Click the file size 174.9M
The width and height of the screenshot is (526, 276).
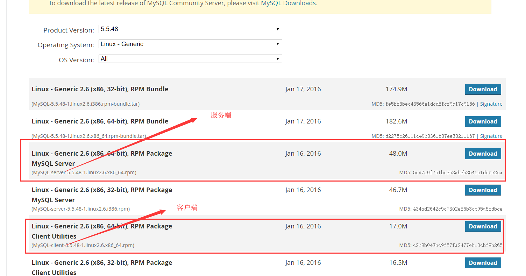tap(396, 89)
